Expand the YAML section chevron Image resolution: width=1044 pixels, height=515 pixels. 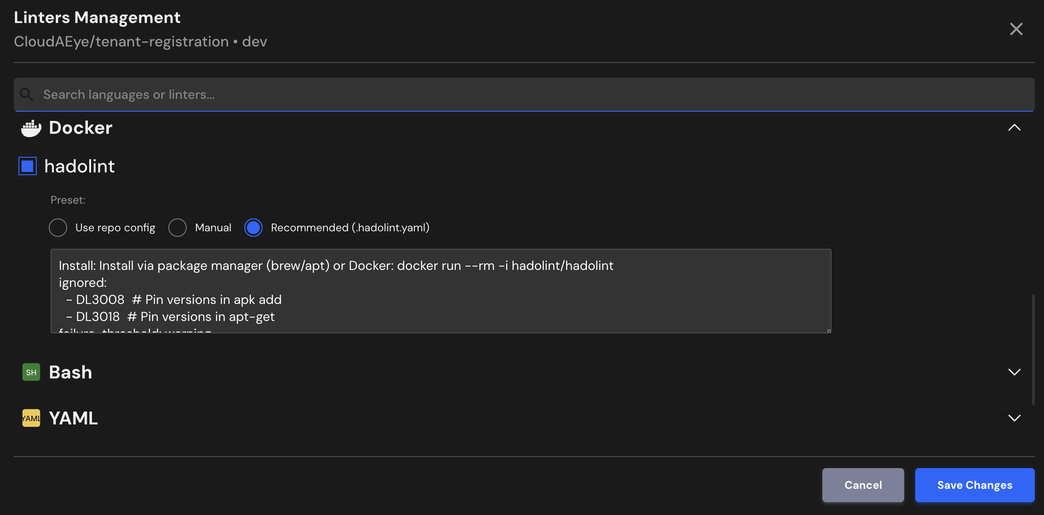(x=1014, y=418)
